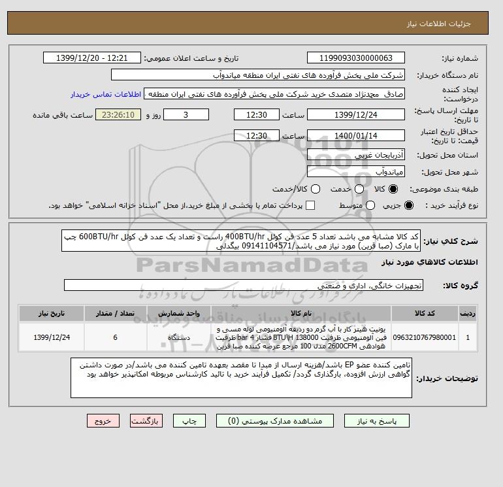This screenshot has width=503, height=487.
Task: Click need number field 1199093030000063
Action: coord(356,58)
